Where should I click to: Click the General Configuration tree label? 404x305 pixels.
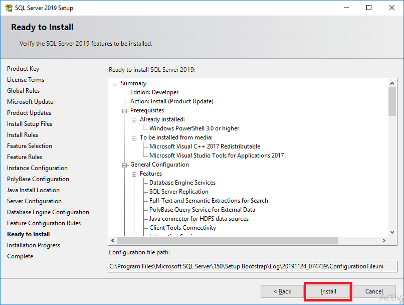[159, 165]
